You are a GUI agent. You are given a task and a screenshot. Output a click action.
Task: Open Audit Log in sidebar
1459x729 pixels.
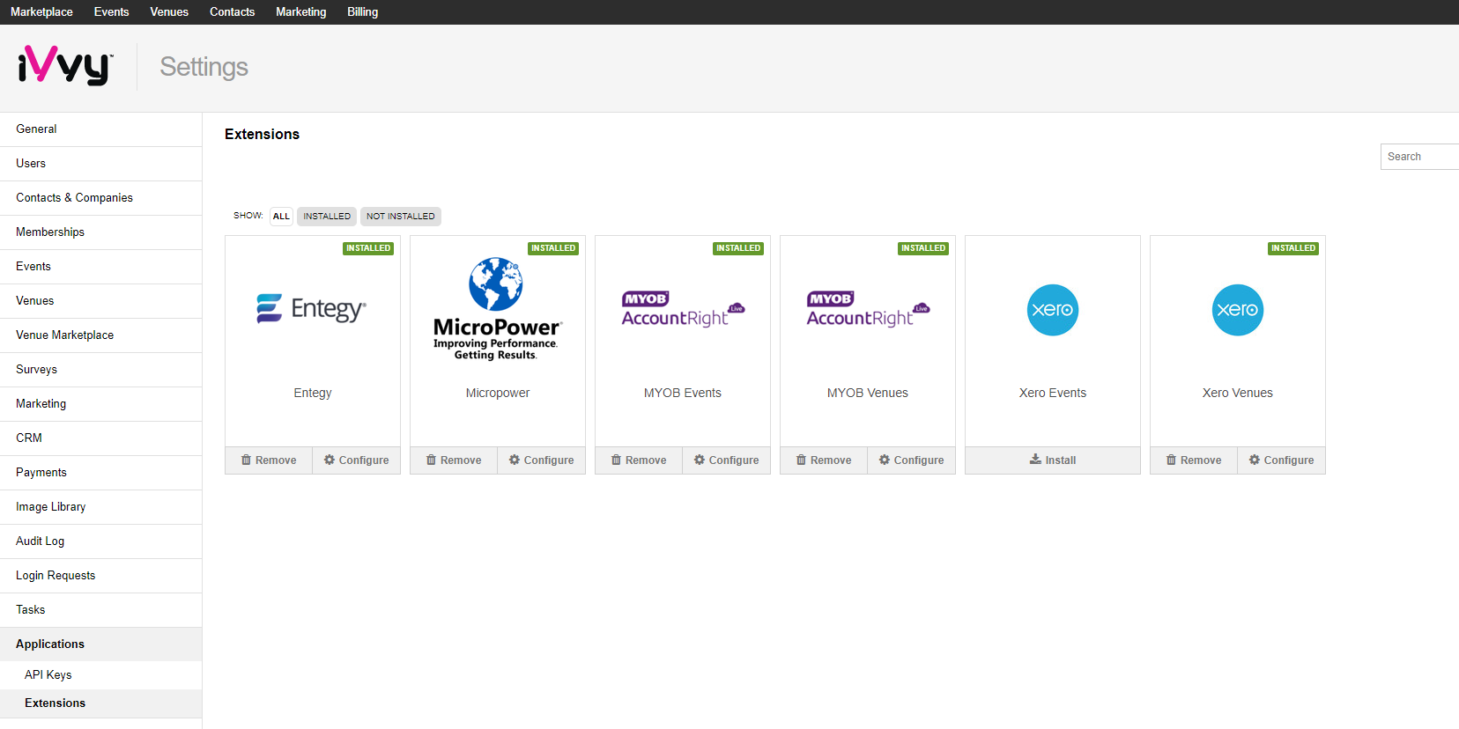[x=100, y=541]
